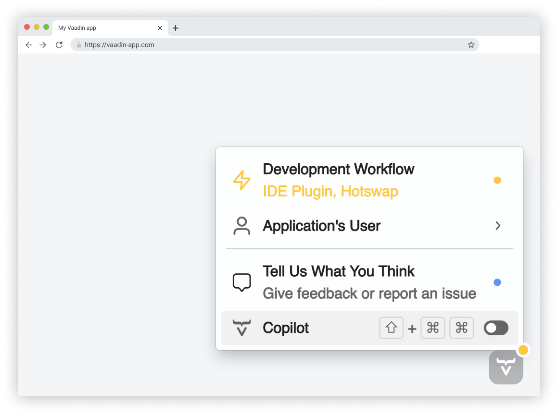Click the Development Workflow lightning bolt icon
The width and height of the screenshot is (558, 415).
[242, 180]
